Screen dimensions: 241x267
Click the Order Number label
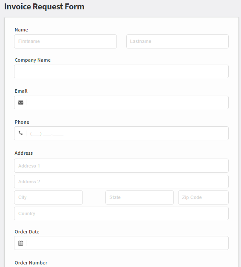(31, 263)
